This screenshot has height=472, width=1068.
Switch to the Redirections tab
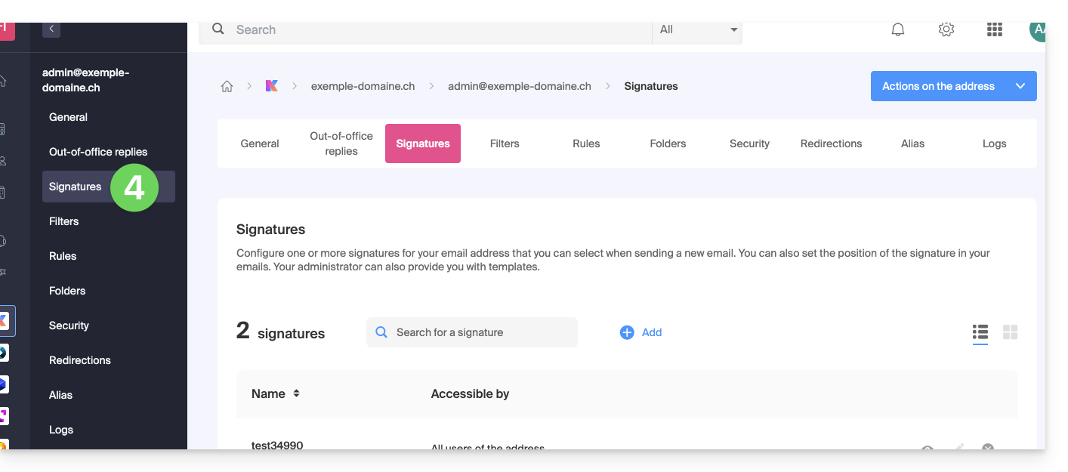[x=831, y=143]
